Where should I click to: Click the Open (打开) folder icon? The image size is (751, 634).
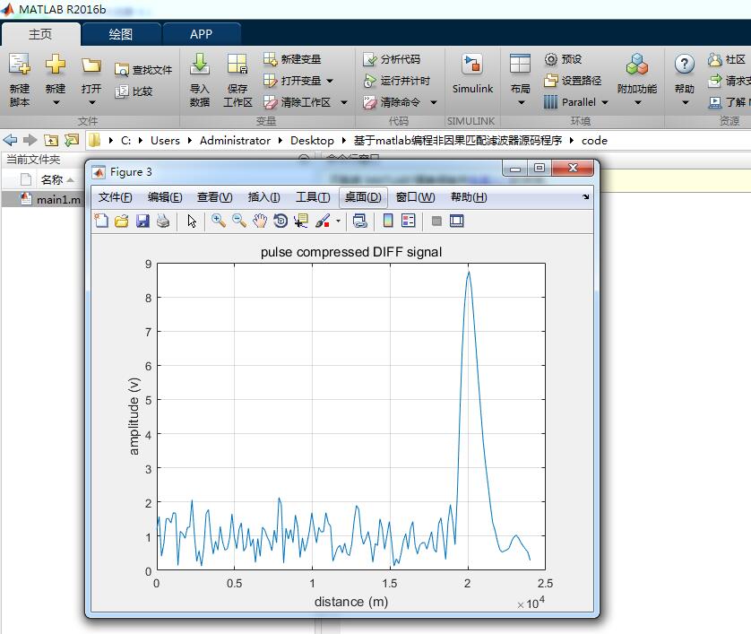[91, 65]
